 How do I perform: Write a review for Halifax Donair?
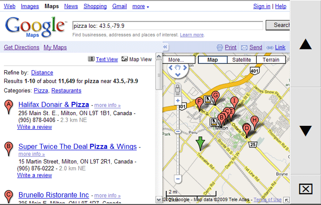coord(34,127)
